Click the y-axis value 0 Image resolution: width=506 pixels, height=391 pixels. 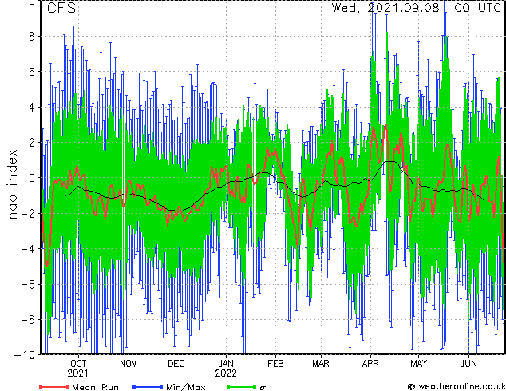click(32, 178)
